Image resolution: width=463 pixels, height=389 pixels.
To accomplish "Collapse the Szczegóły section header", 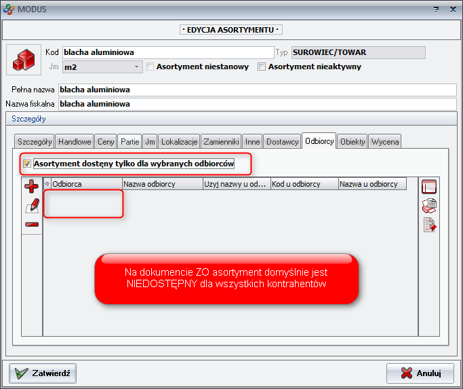I will [x=28, y=119].
